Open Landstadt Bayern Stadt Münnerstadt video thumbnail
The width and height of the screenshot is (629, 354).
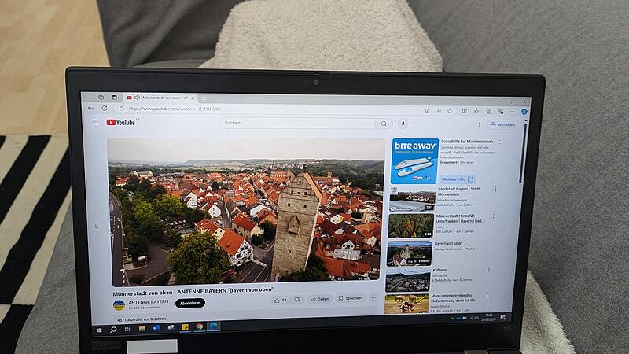(x=412, y=199)
